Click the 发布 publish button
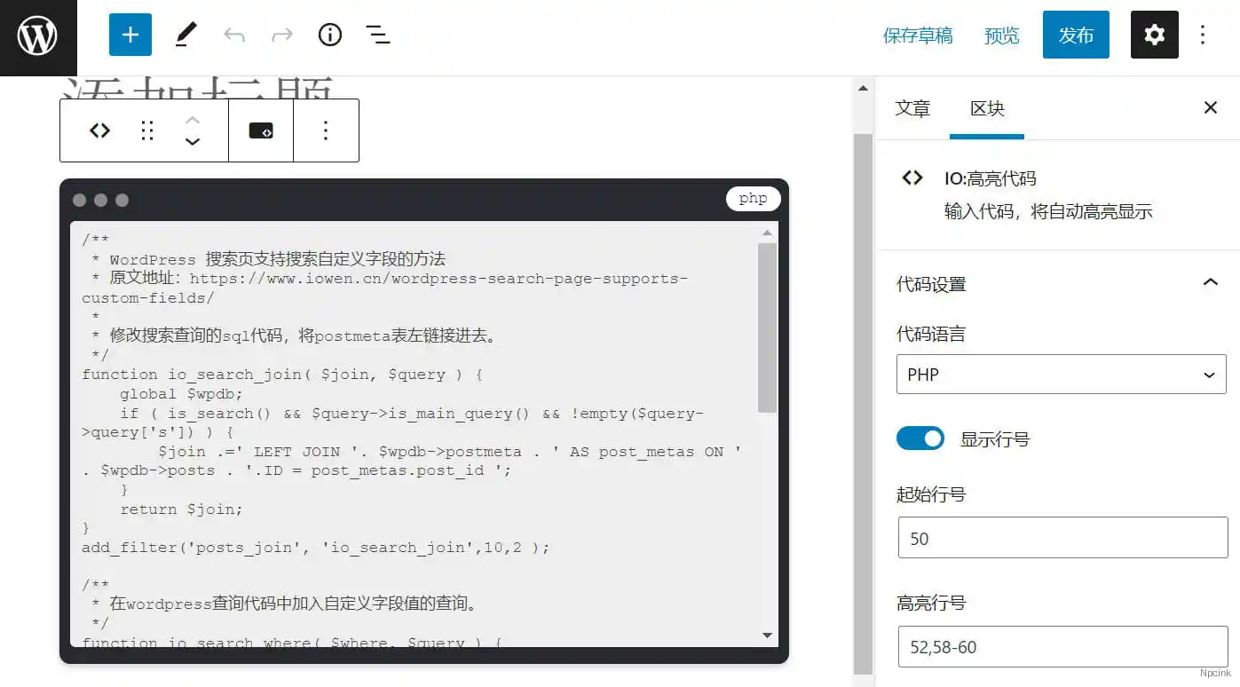 (1076, 35)
